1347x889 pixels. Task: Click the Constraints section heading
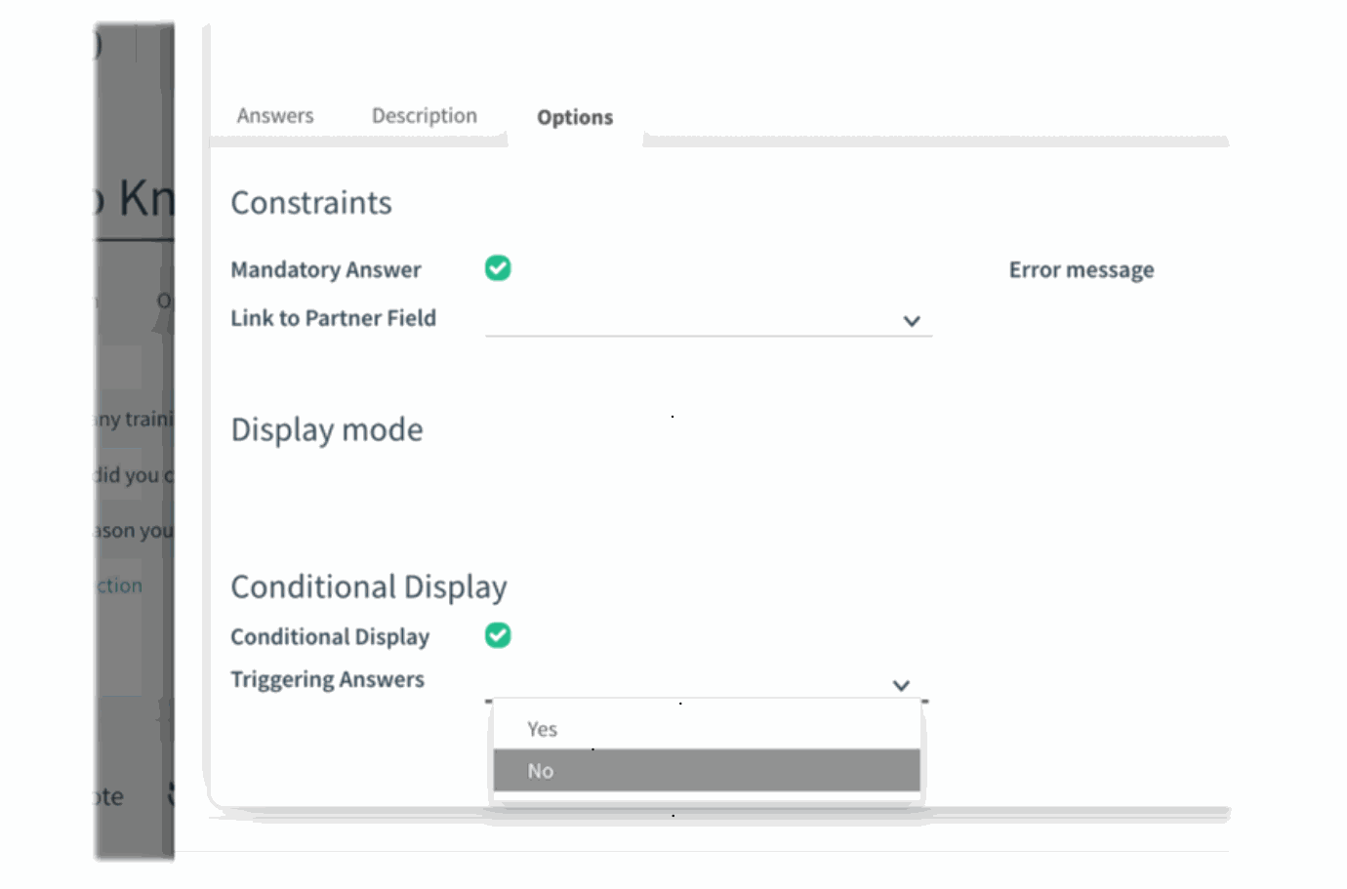(x=311, y=203)
